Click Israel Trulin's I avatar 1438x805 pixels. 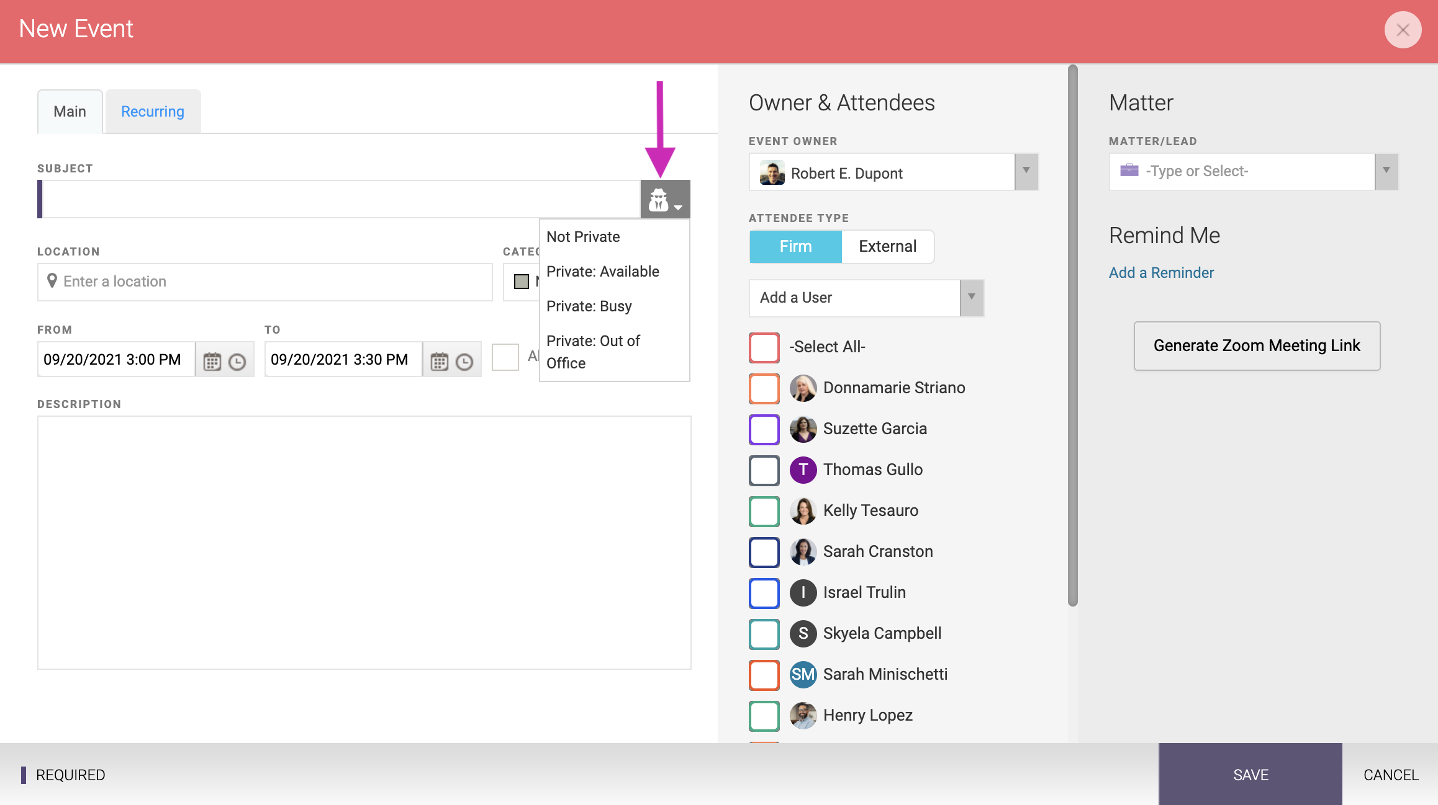(x=803, y=593)
